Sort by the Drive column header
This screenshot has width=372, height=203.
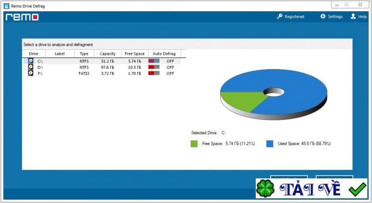pos(33,54)
